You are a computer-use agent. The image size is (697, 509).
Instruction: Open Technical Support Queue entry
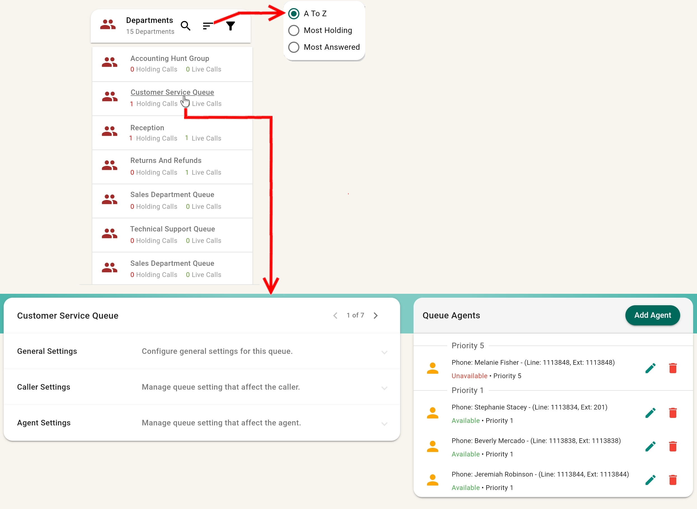click(x=172, y=229)
